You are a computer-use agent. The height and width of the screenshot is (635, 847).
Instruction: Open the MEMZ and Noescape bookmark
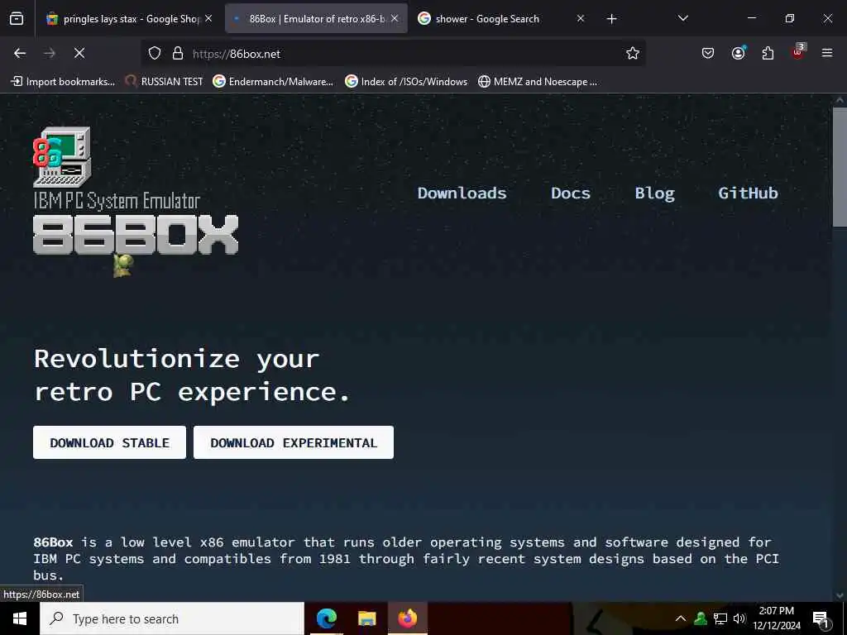click(538, 82)
